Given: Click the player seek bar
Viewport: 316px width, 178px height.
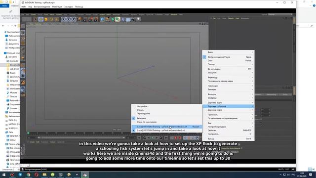Looking at the screenshot, I should click(158, 166).
